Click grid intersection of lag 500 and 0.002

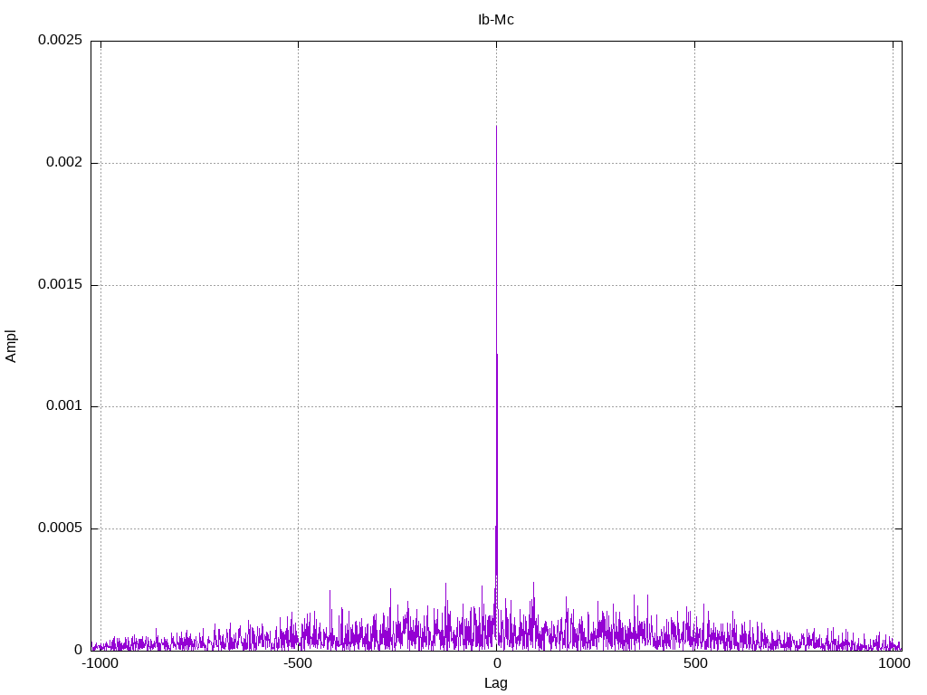[694, 163]
